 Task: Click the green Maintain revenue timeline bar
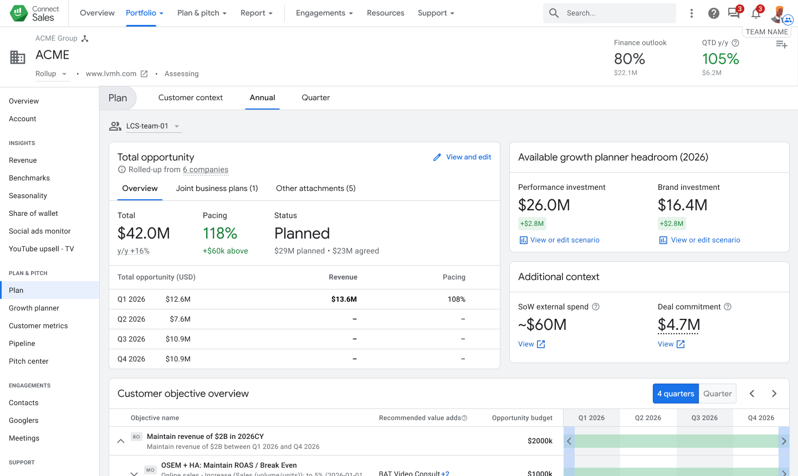(x=677, y=441)
